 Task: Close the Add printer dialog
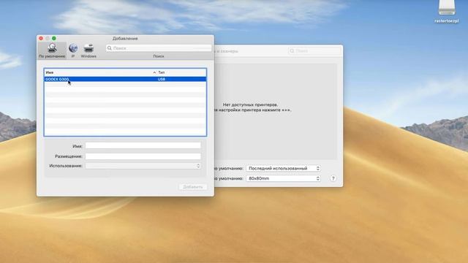pyautogui.click(x=41, y=38)
